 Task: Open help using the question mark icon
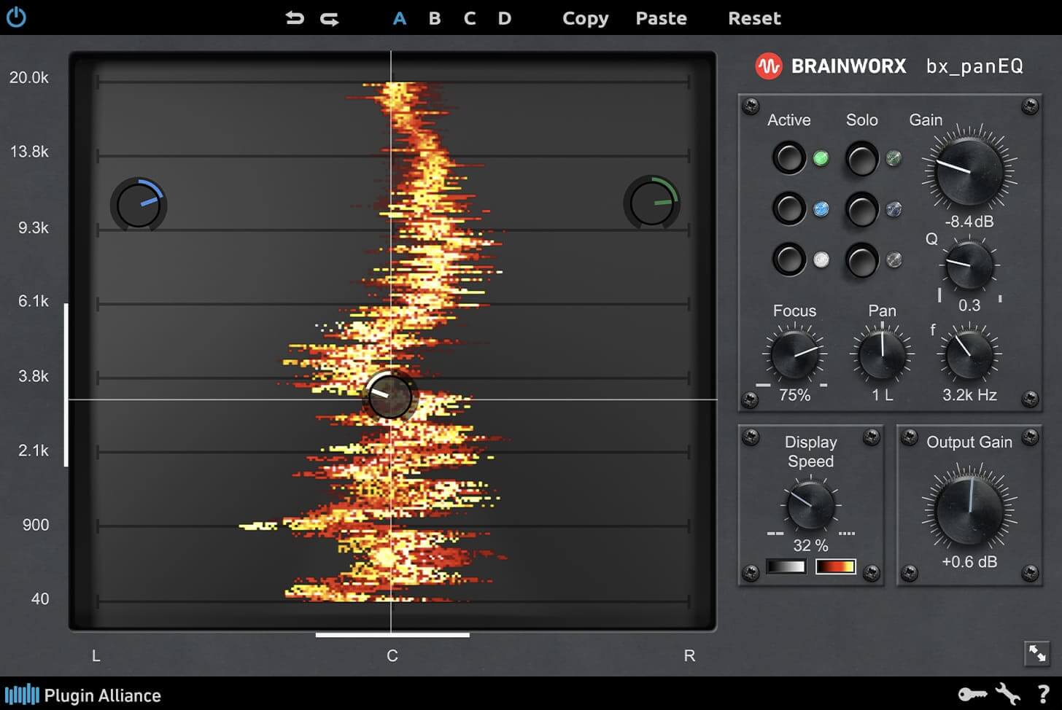1042,695
